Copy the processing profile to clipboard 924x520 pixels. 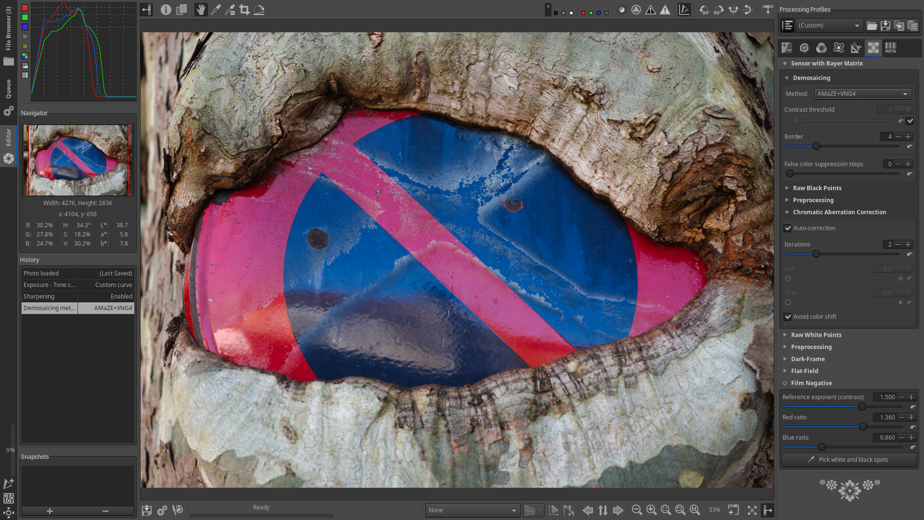(899, 26)
